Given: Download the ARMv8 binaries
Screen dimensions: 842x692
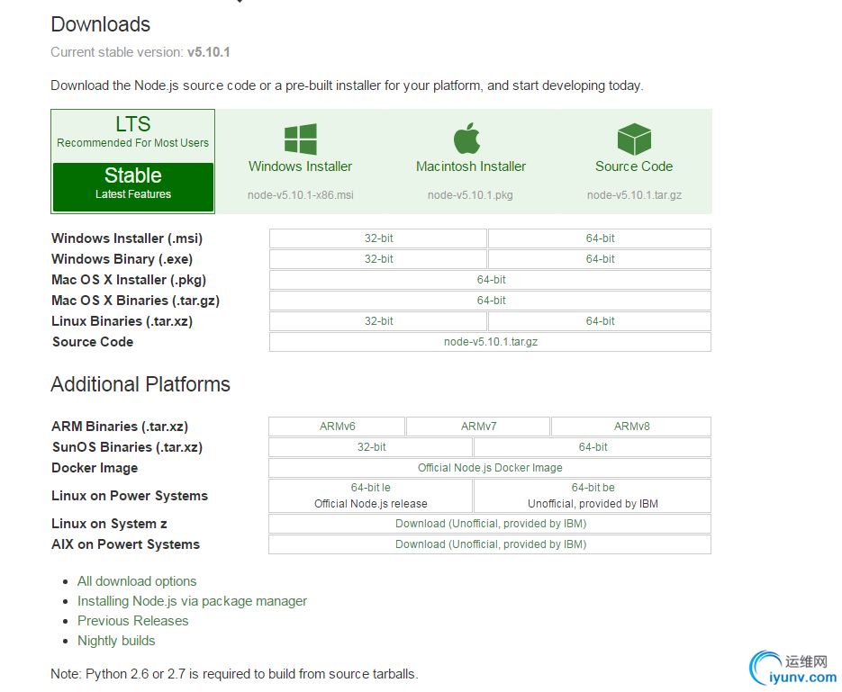Looking at the screenshot, I should (631, 427).
